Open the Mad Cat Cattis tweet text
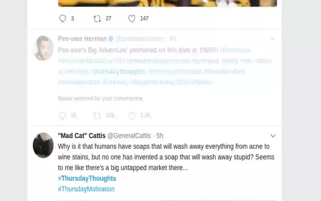Image resolution: width=321 pixels, height=201 pixels. coord(164,157)
